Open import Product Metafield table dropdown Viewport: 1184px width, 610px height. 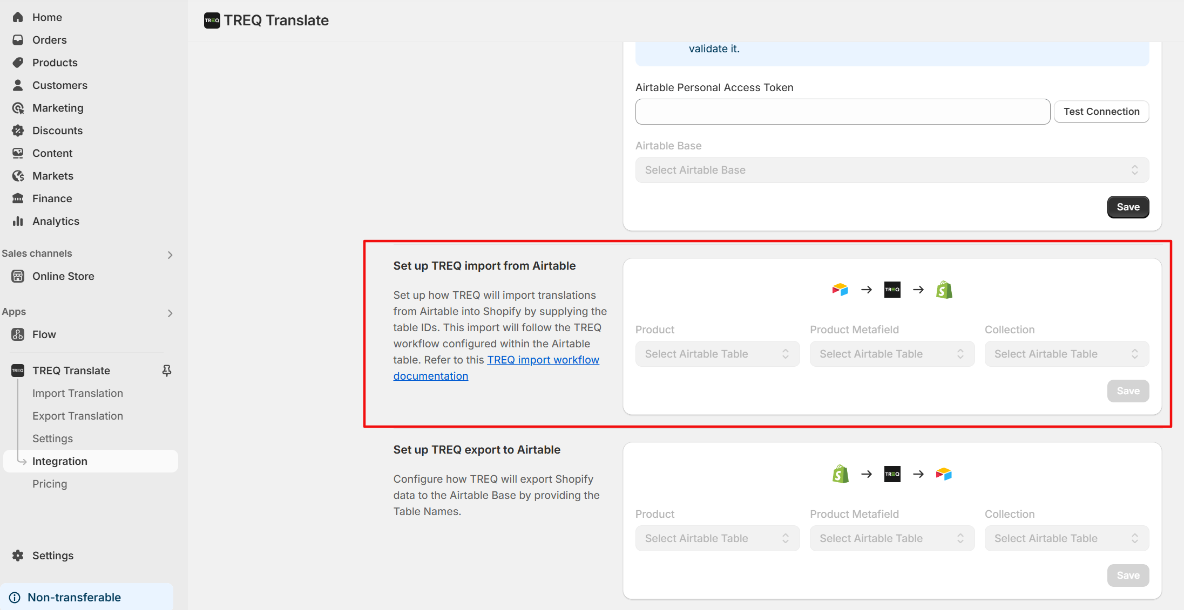click(x=892, y=354)
